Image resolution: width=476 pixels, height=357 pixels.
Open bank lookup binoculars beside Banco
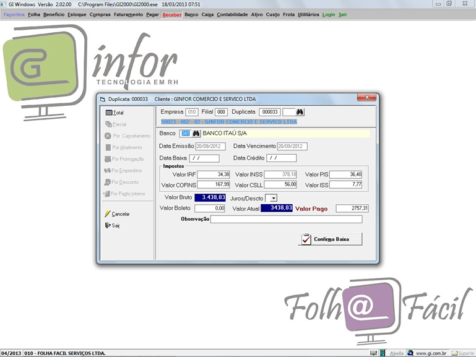pos(196,134)
